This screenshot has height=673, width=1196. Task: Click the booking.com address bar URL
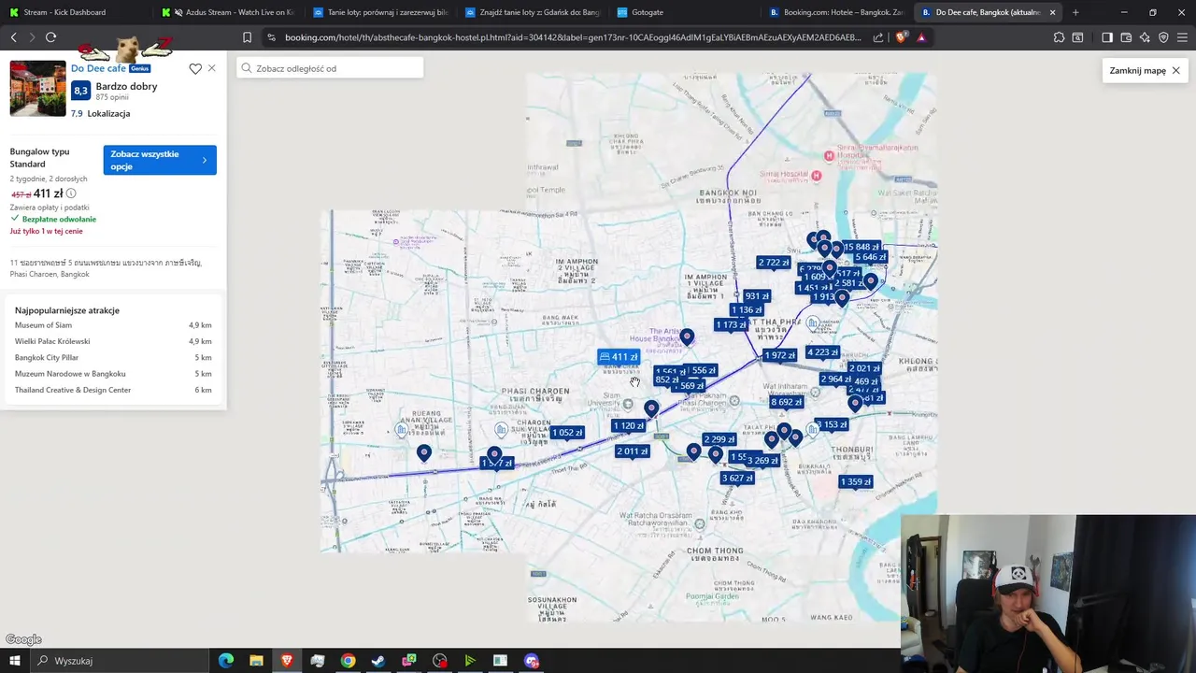click(x=573, y=37)
